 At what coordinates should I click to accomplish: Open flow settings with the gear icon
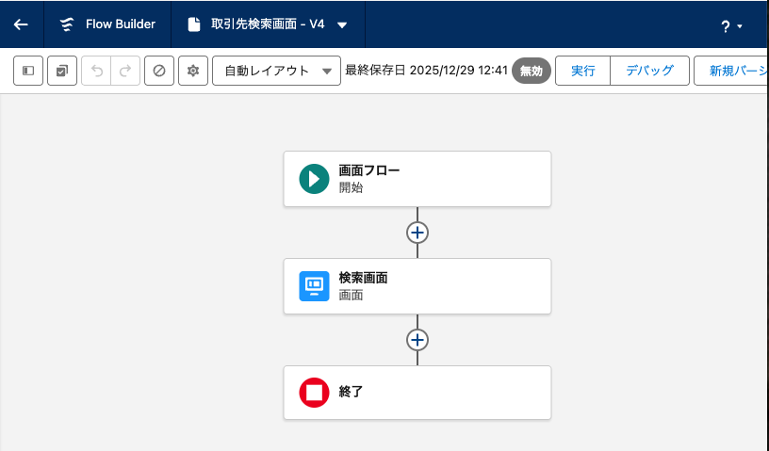pos(193,71)
